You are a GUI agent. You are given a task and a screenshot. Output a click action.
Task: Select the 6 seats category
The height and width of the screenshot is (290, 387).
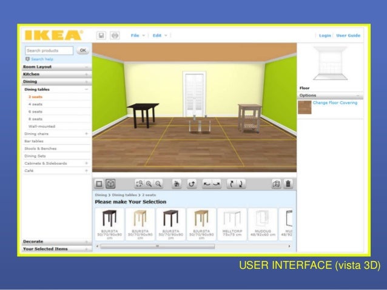[x=35, y=111]
